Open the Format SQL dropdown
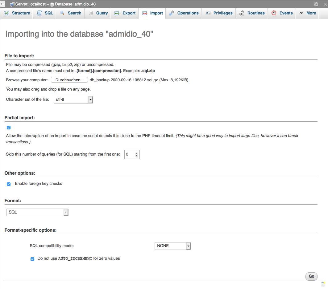 point(37,212)
